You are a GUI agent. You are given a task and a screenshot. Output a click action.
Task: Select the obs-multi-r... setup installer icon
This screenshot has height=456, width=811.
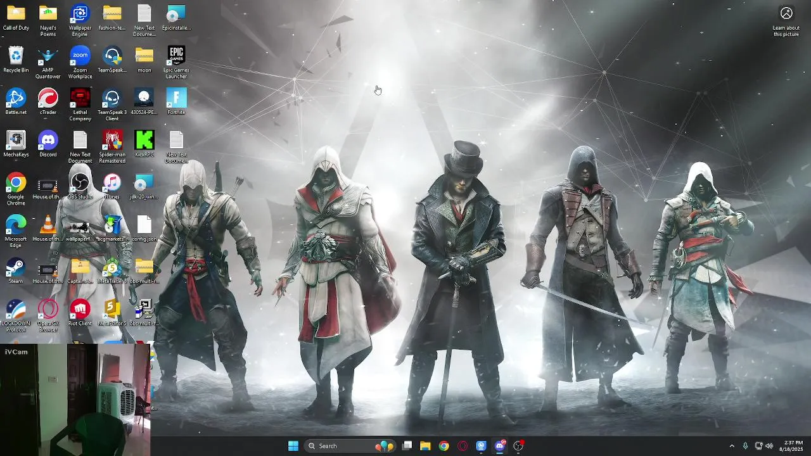coord(144,313)
